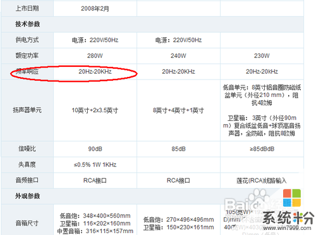This screenshot has height=235, width=316.
Task: Select the 低音炮：348×400×560mm dimension line
Action: coord(95,216)
